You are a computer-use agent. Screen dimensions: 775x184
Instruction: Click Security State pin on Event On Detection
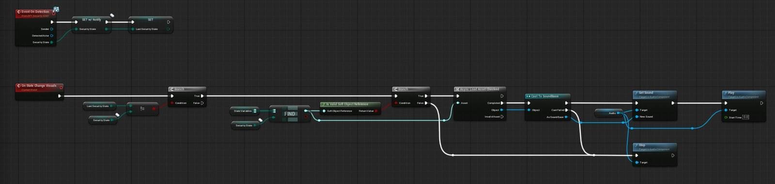[52, 42]
